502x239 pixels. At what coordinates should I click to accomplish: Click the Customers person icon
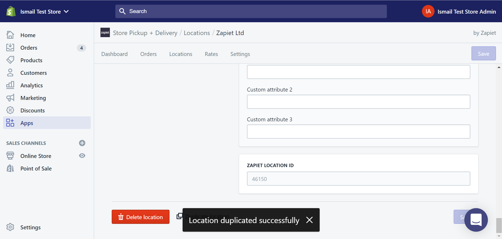click(x=10, y=73)
